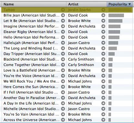
Task: Open artist arrow in the Hallelujah row
Action: 103,43
